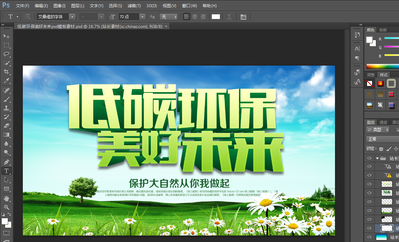Select the Hand tool
This screenshot has height=242, width=399.
point(6,198)
